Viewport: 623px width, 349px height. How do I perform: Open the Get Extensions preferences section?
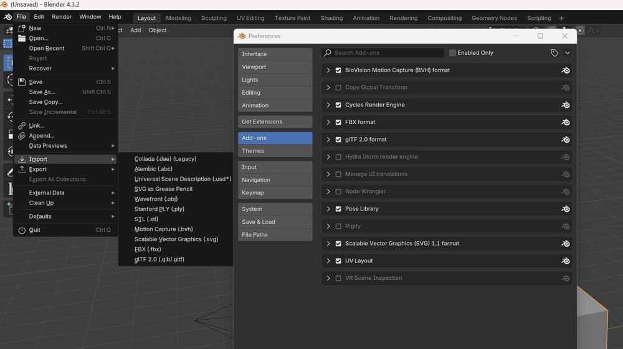[x=275, y=122]
